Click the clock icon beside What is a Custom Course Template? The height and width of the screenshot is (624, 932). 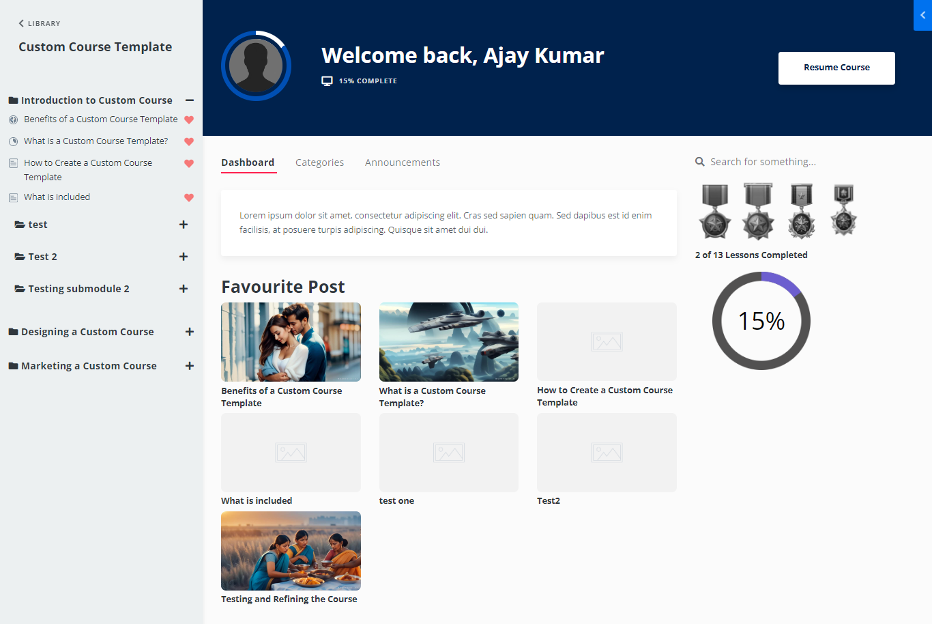(14, 141)
